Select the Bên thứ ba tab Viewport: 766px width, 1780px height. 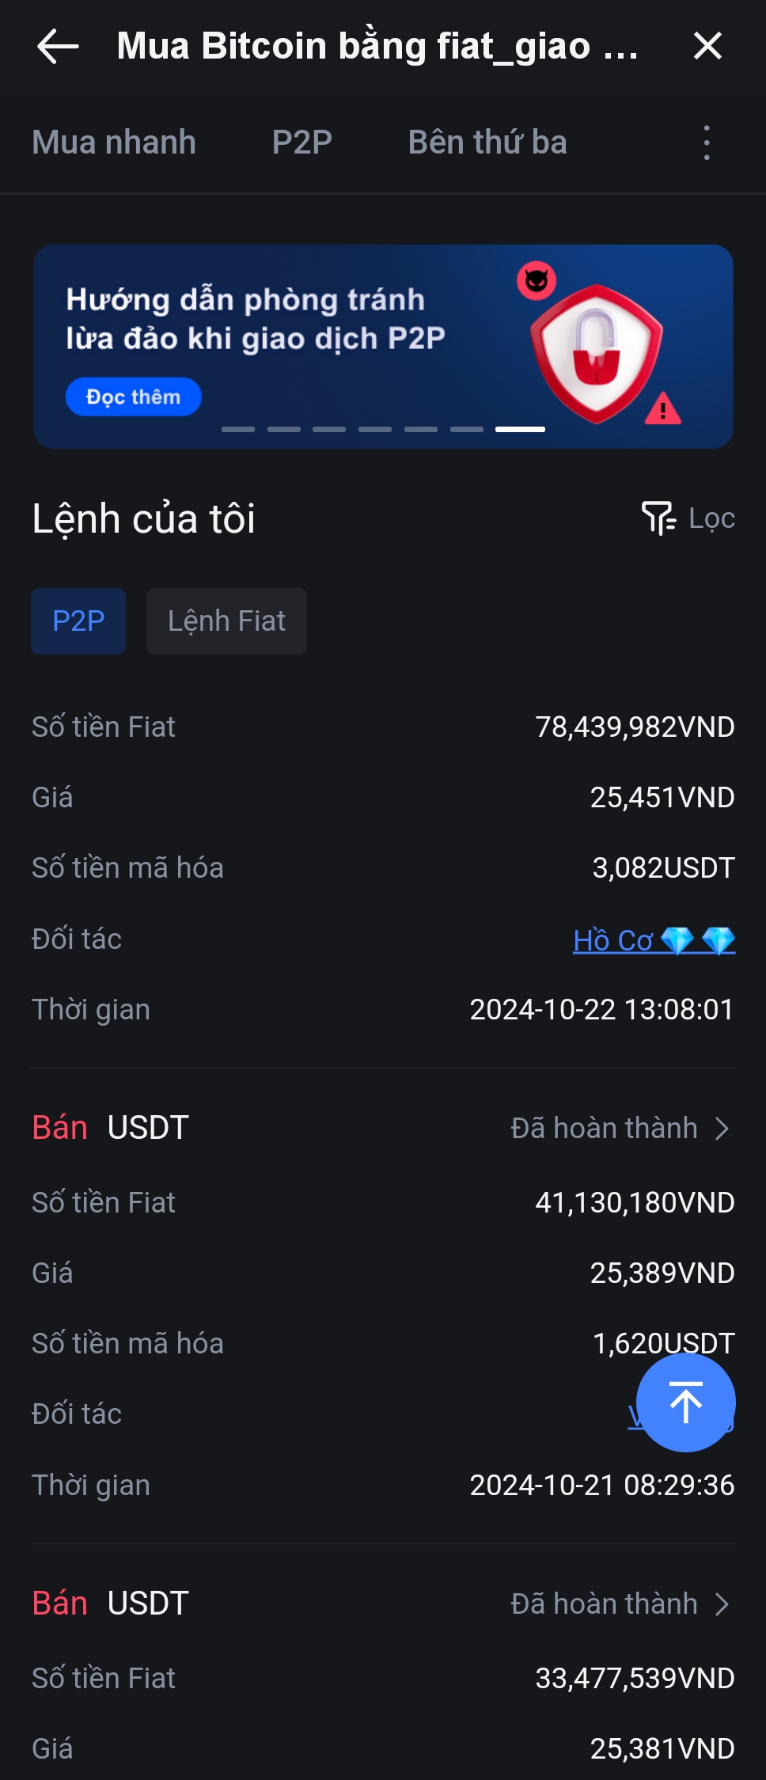[487, 142]
